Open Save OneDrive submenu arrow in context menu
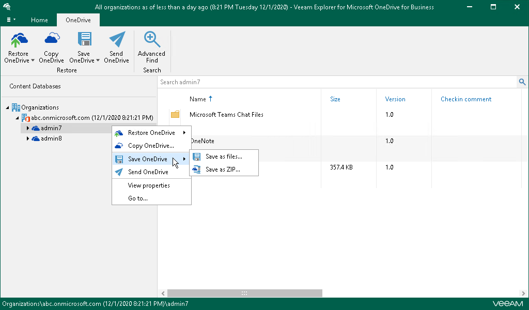 pos(184,159)
